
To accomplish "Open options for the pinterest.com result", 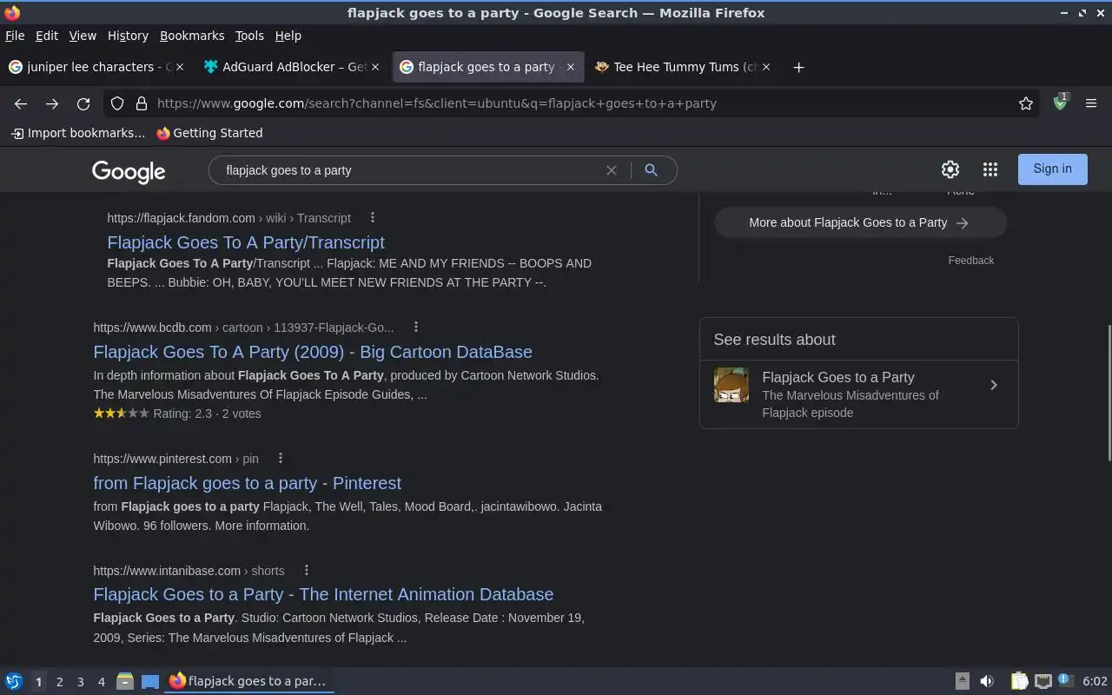I will pyautogui.click(x=280, y=458).
